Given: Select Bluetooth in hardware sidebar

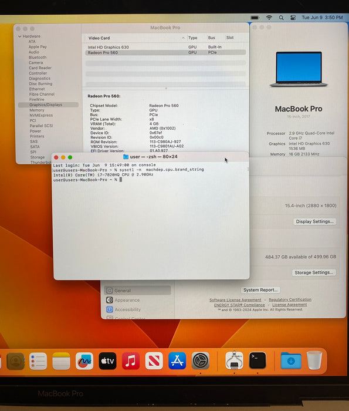Looking at the screenshot, I should 38,57.
